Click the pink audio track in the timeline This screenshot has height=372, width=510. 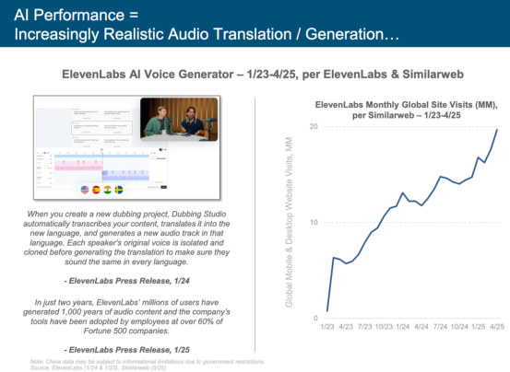click(x=78, y=168)
